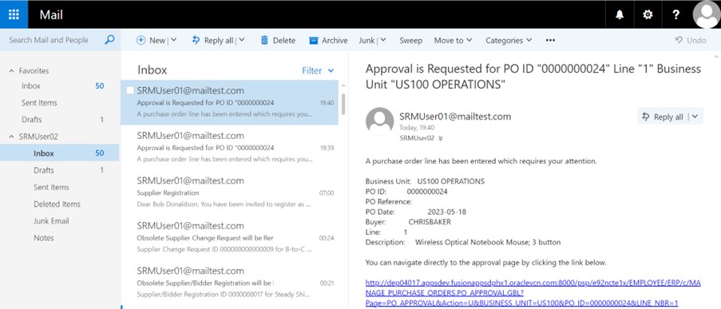Open the Filter dropdown
This screenshot has width=721, height=309.
[x=318, y=71]
